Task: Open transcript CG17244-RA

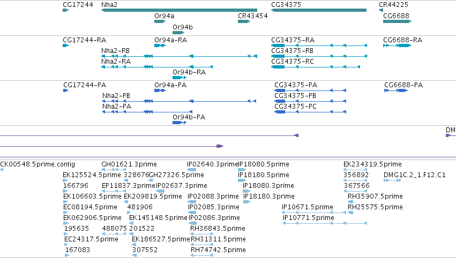Action: click(84, 40)
